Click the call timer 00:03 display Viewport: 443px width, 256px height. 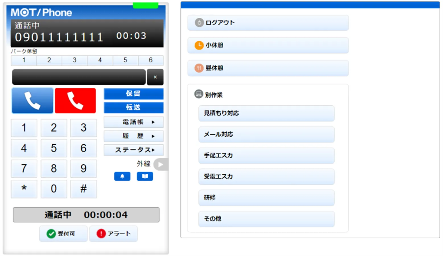[x=131, y=36]
